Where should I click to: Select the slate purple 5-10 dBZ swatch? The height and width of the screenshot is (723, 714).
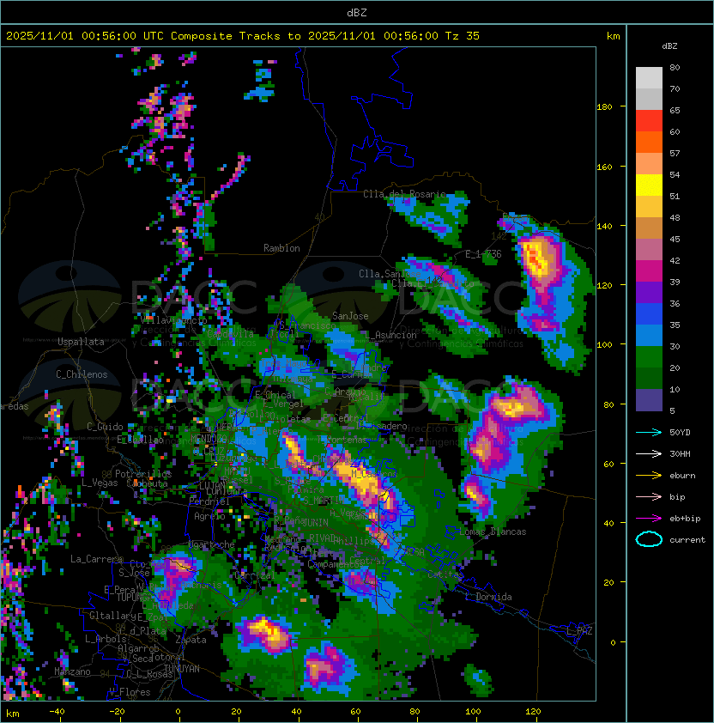click(x=649, y=399)
